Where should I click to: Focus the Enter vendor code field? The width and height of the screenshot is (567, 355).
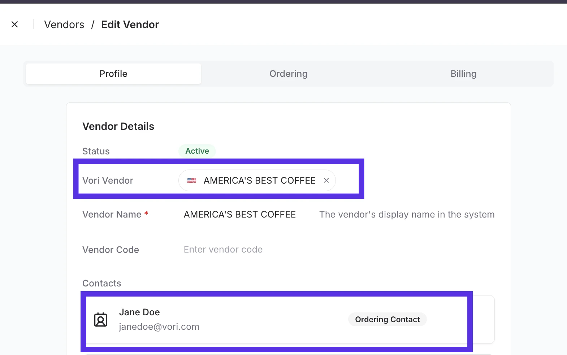[x=223, y=250]
